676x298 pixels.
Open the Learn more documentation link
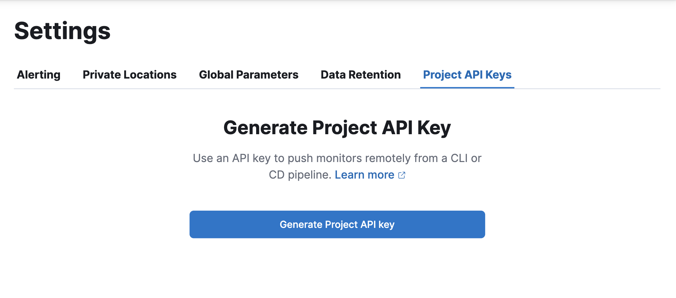[x=365, y=175]
